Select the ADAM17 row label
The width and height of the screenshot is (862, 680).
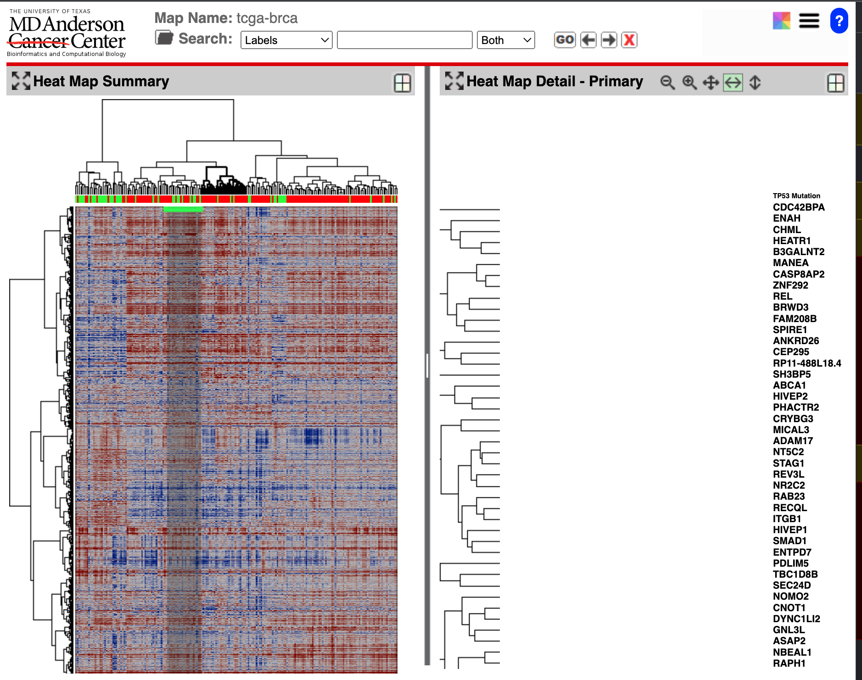tap(793, 441)
